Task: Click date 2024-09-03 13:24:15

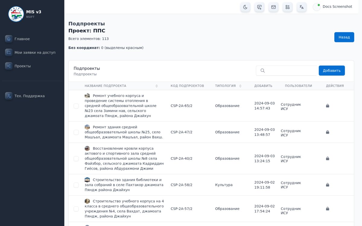Action: 265,159
